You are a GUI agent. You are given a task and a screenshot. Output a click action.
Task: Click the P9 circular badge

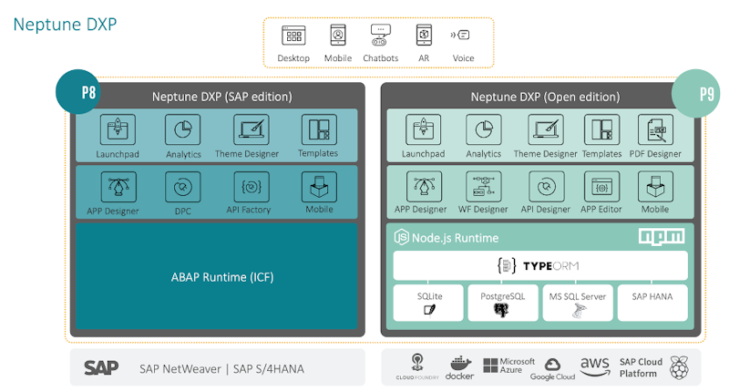coord(693,92)
